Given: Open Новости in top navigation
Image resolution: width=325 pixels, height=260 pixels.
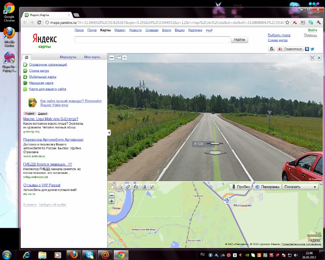Looking at the screenshot, I should [x=135, y=30].
